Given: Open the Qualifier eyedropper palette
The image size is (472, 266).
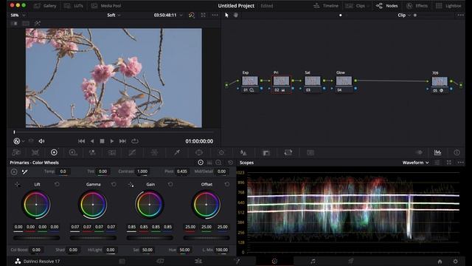Looking at the screenshot, I should (x=177, y=153).
